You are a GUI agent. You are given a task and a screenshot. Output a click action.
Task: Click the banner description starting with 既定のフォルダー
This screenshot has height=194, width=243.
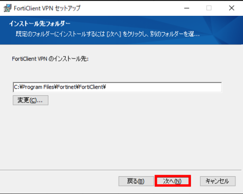pos(107,34)
